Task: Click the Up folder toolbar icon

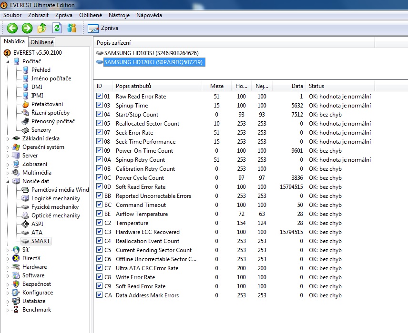Action: click(x=42, y=28)
